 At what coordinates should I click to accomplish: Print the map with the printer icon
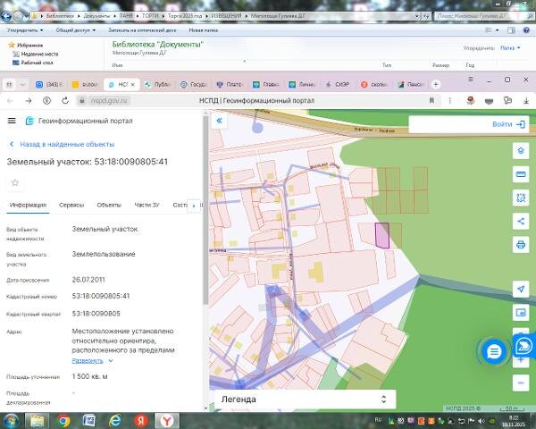(521, 245)
